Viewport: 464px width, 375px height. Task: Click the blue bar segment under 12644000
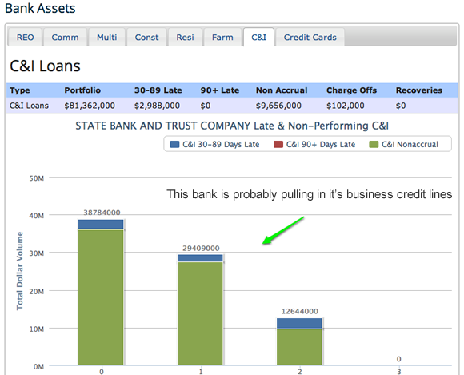(x=299, y=324)
